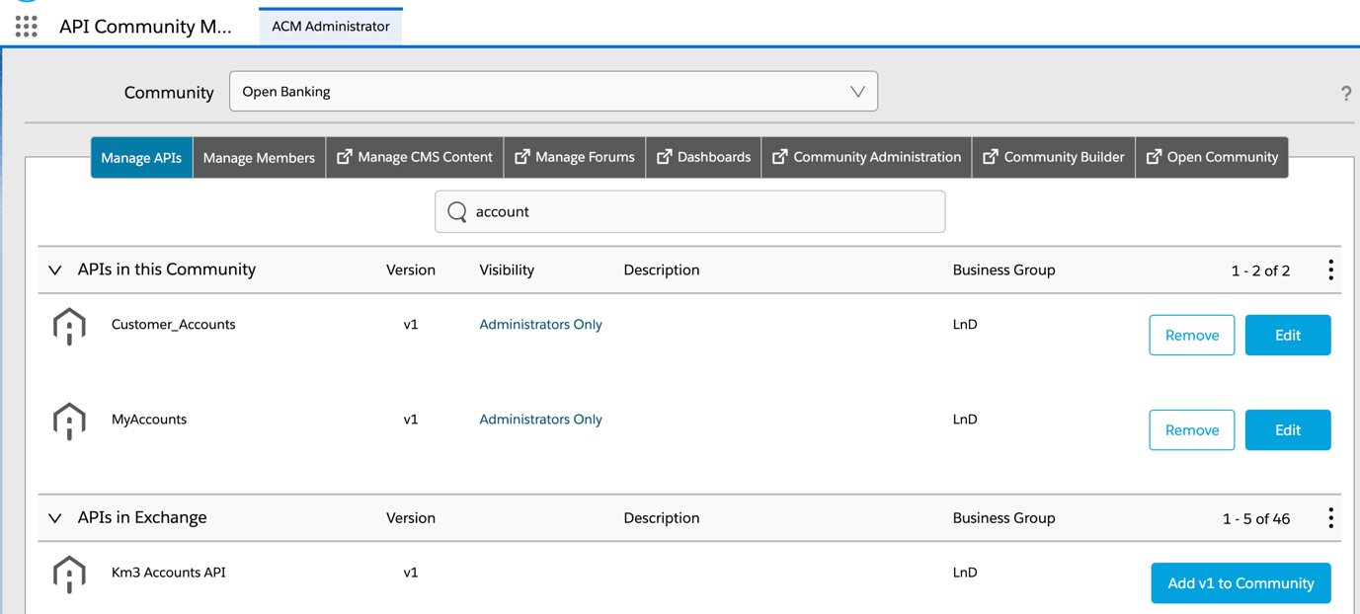Click external link icon on Community Builder
Screen dimensions: 1360x614
tap(990, 157)
